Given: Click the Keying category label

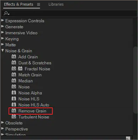Looking at the screenshot, I should [x=12, y=39].
